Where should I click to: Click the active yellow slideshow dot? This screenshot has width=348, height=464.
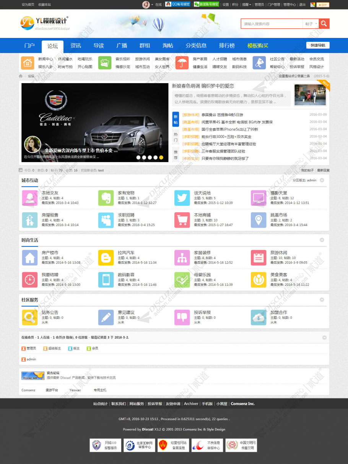coord(161,157)
